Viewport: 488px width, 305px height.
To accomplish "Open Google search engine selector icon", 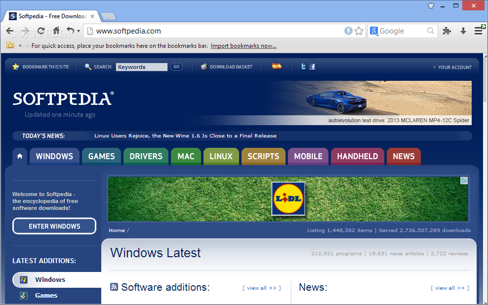I will coord(374,31).
